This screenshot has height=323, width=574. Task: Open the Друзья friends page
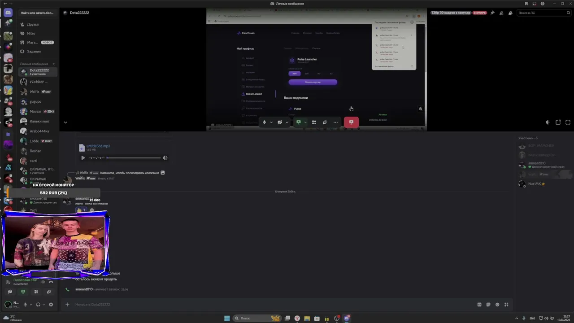tap(38, 24)
